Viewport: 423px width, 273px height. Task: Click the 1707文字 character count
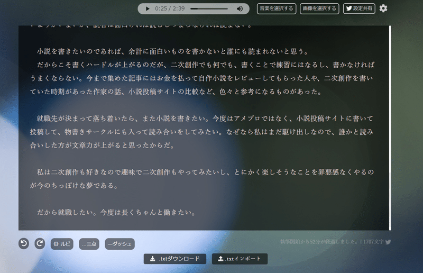coord(373,242)
